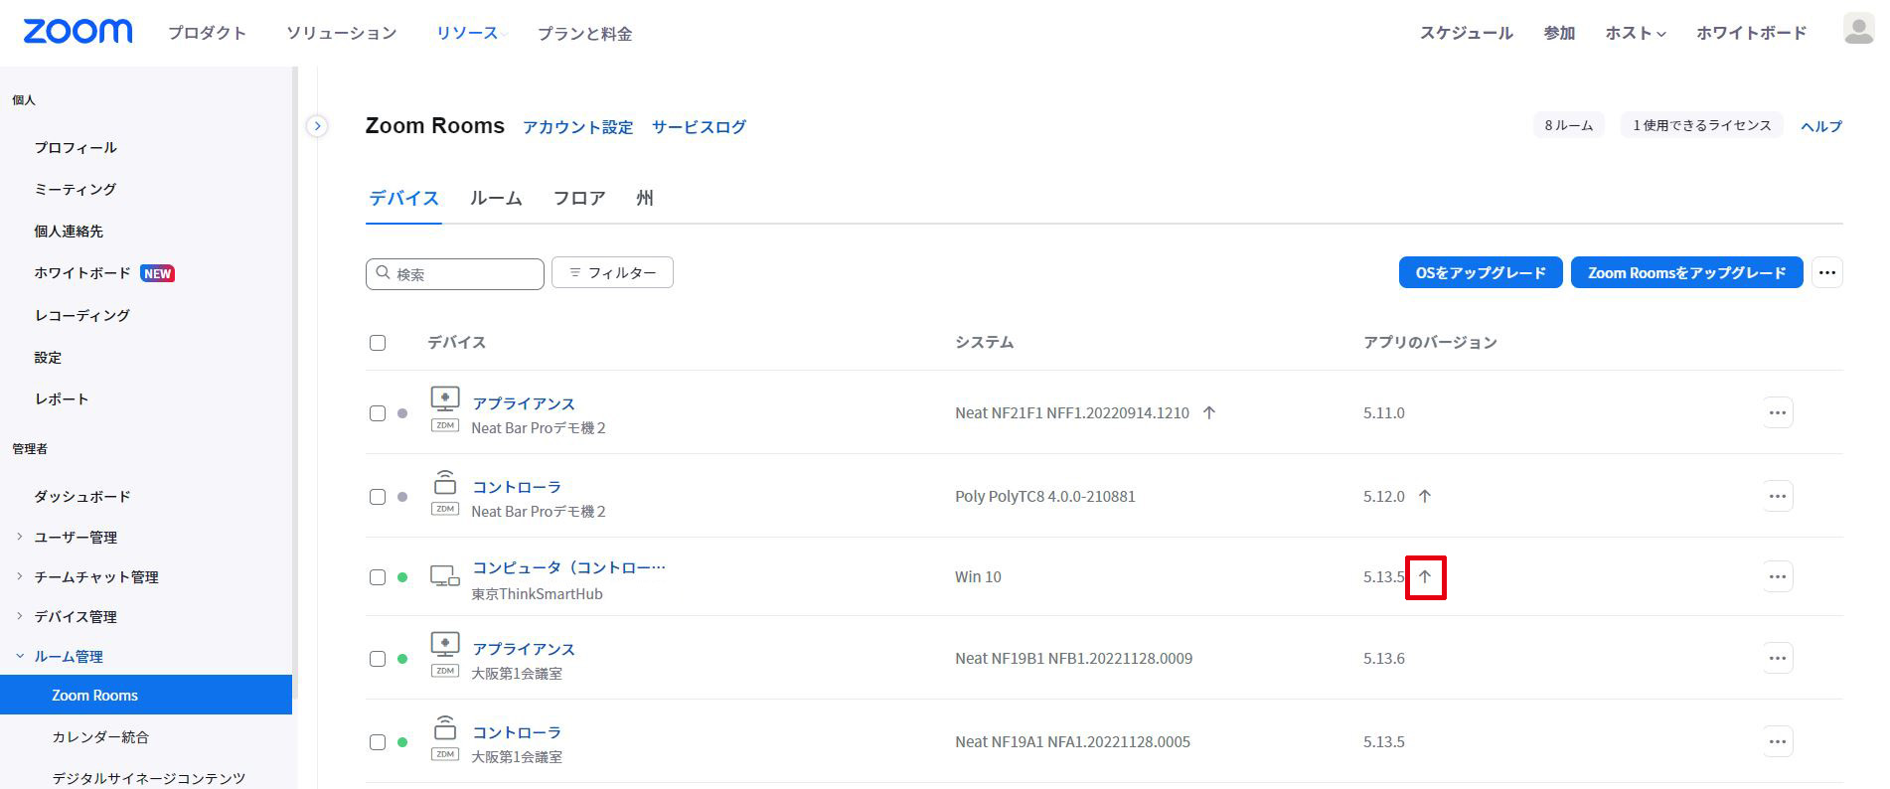Screen dimensions: 1890x789
Task: Collapse the sidebar with the arrow button
Action: [x=317, y=126]
